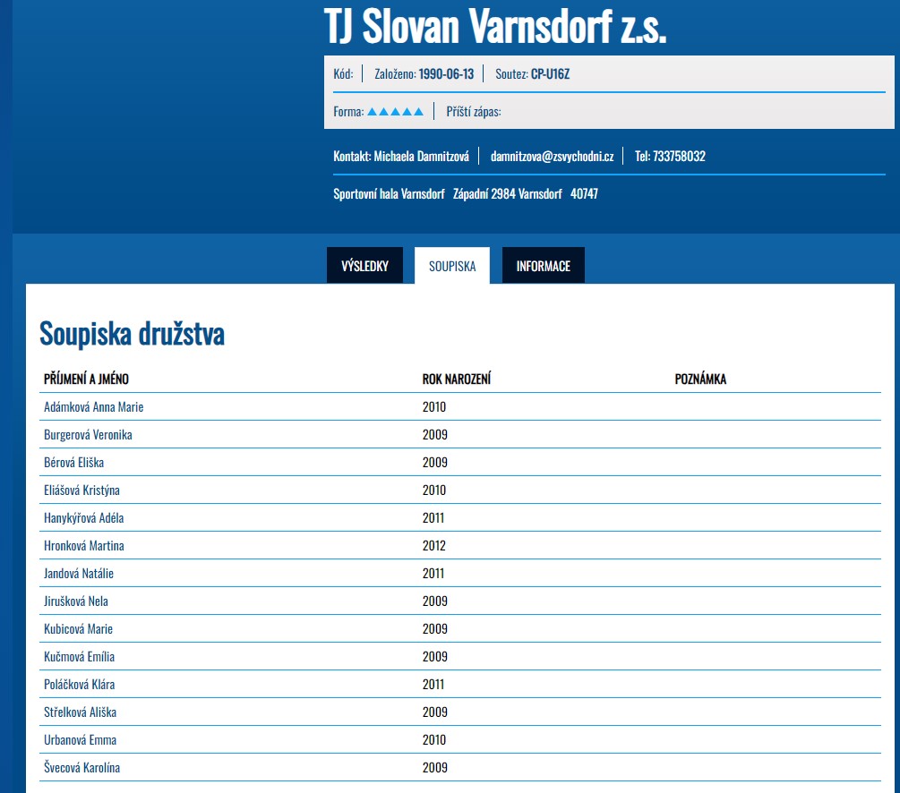900x793 pixels.
Task: Click the Forma triangle indicators
Action: (x=395, y=111)
